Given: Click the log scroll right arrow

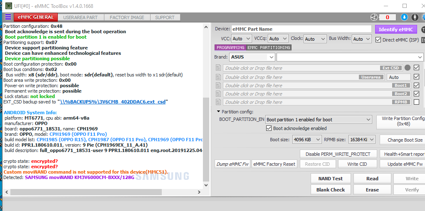Looking at the screenshot, I should [x=199, y=192].
